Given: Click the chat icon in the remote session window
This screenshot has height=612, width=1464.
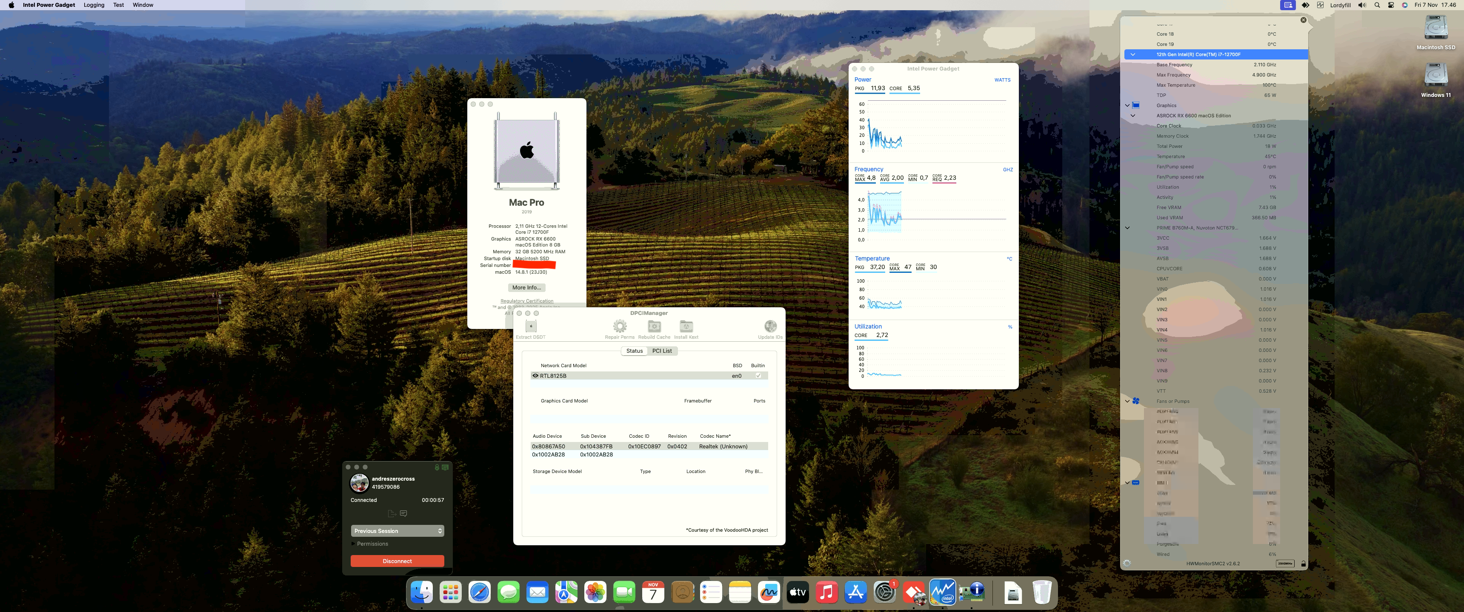Looking at the screenshot, I should [403, 513].
